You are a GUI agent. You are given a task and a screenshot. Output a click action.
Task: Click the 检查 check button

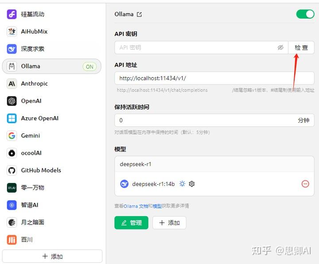301,47
